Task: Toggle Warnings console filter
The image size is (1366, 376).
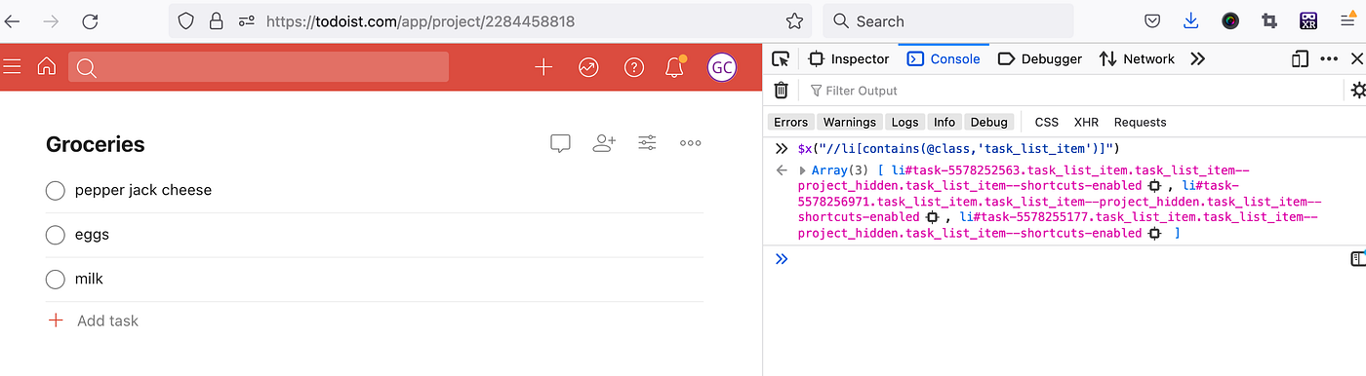Action: point(849,122)
